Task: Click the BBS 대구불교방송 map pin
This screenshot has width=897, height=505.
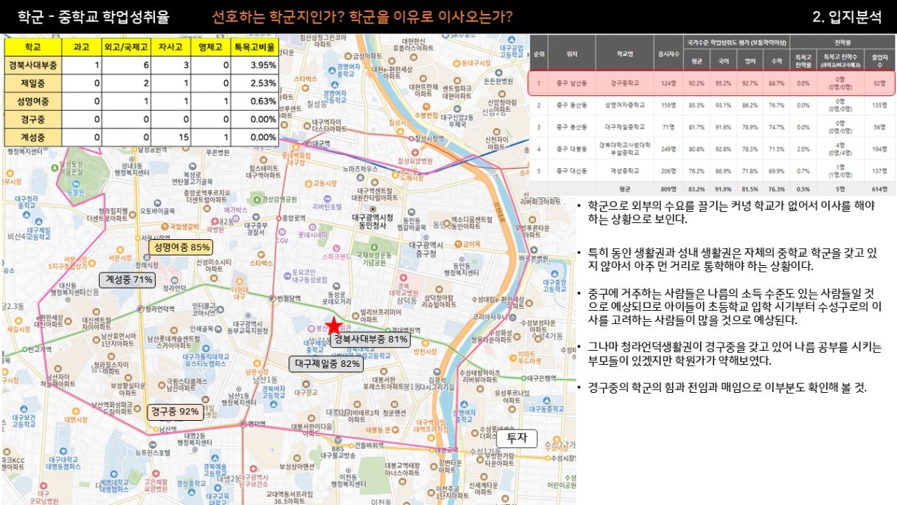Action: 336,439
